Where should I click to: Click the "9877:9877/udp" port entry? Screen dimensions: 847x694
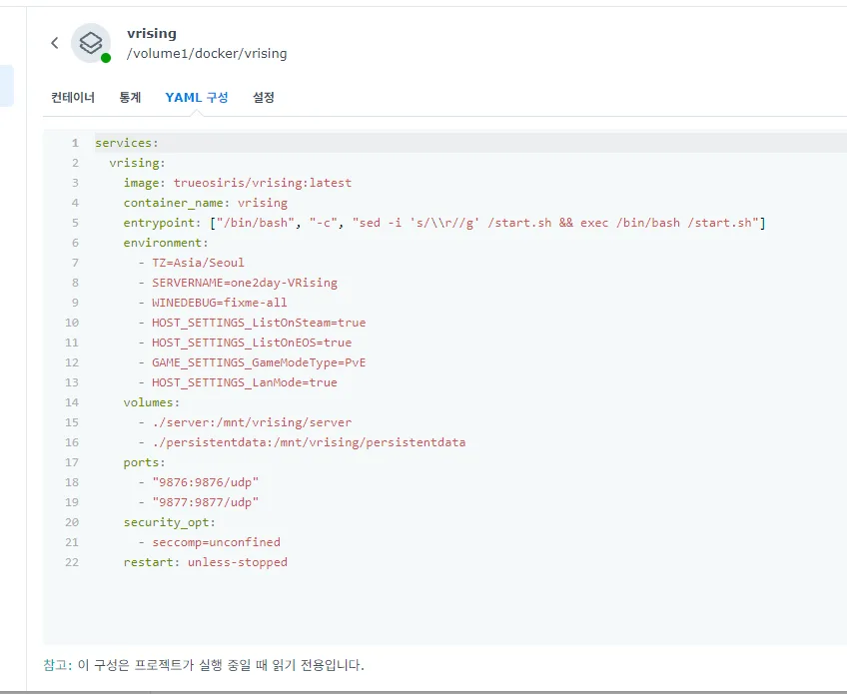pyautogui.click(x=206, y=503)
